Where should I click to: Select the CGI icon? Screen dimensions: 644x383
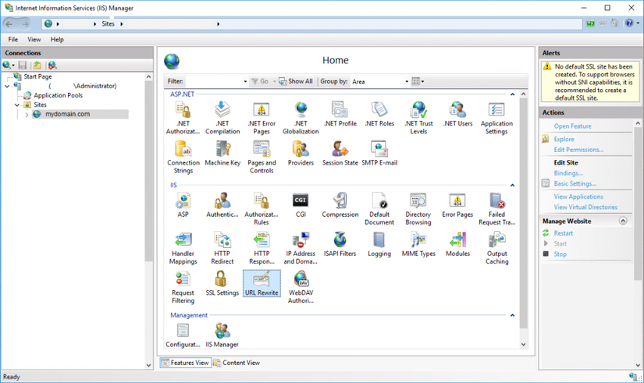(301, 205)
